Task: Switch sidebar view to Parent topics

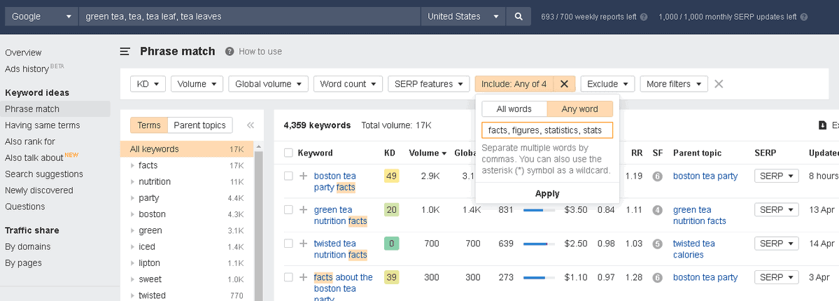Action: click(x=199, y=125)
